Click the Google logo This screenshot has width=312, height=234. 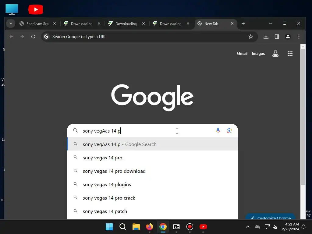(x=152, y=97)
